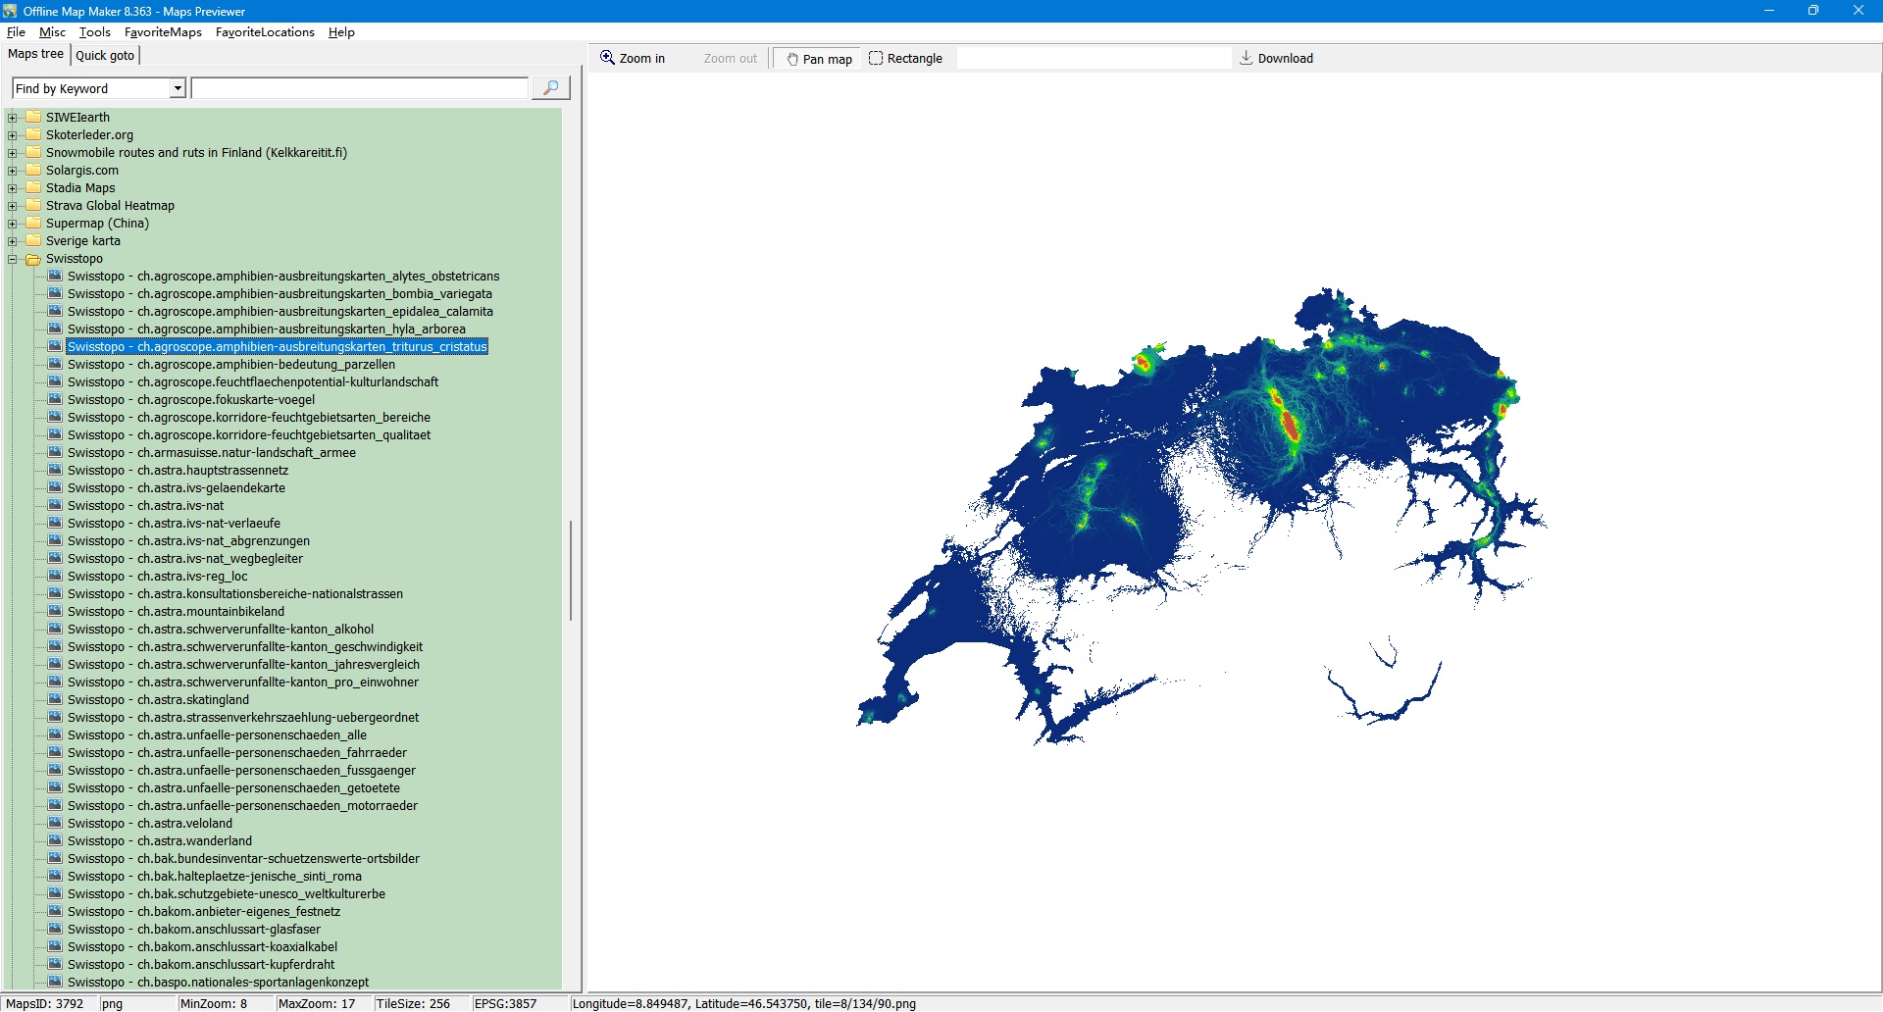The width and height of the screenshot is (1883, 1012).
Task: Click the Zoom in magnifier icon
Action: coord(608,58)
